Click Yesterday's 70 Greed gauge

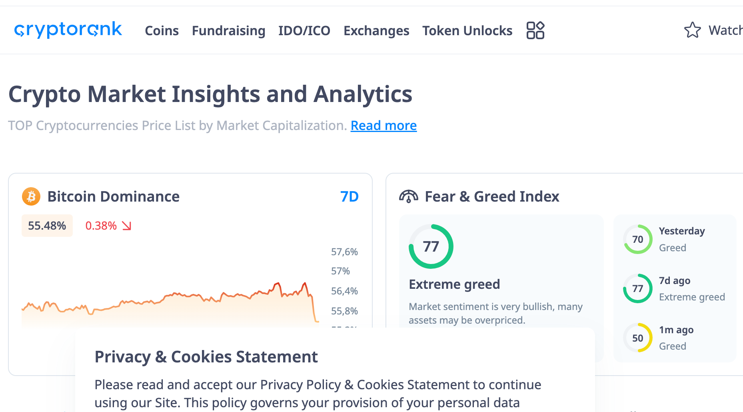[637, 239]
